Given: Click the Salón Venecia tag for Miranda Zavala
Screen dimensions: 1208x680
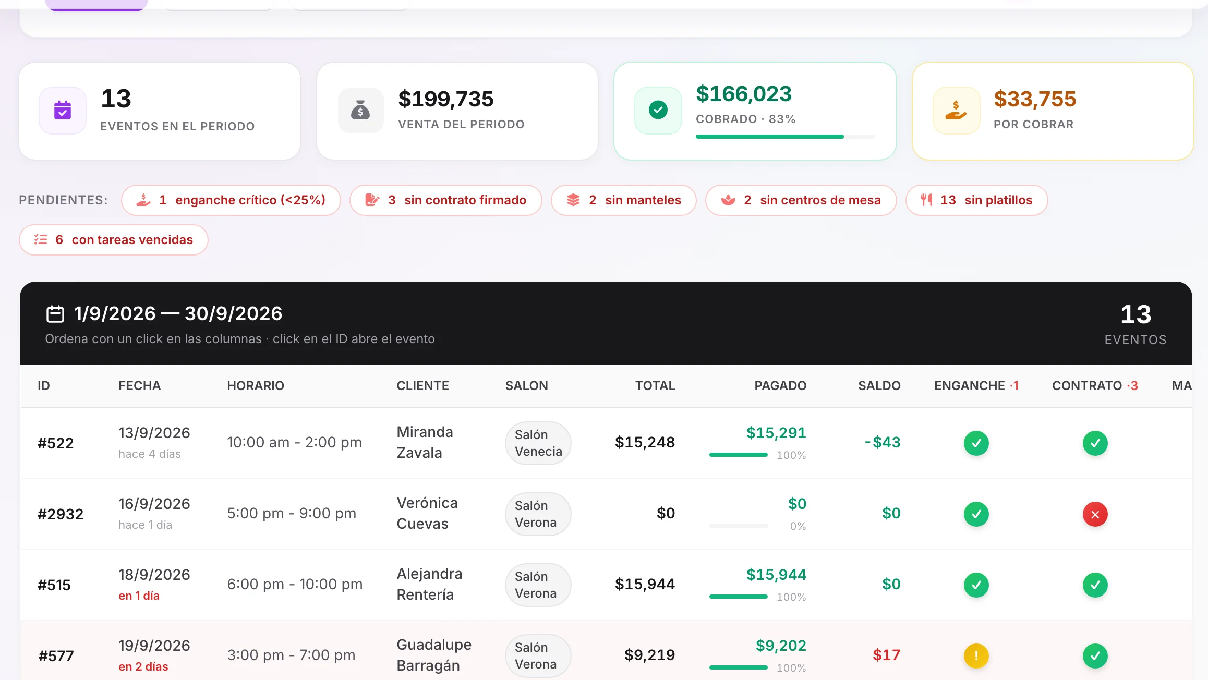Looking at the screenshot, I should pyautogui.click(x=538, y=443).
